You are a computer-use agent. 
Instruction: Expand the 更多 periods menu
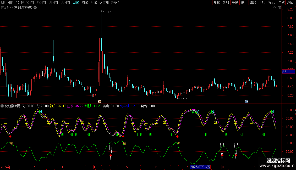[115, 2]
